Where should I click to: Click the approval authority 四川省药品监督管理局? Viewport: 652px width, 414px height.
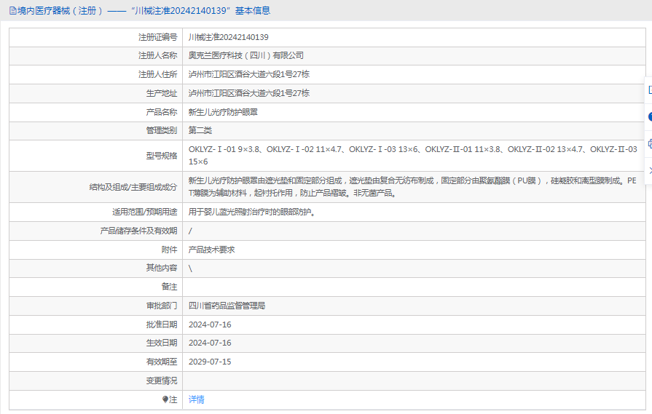coord(227,306)
